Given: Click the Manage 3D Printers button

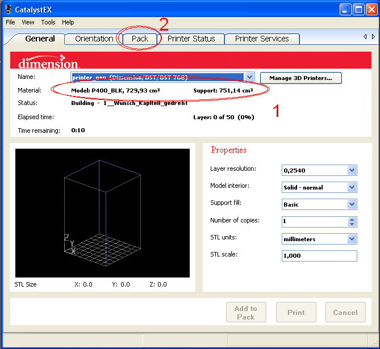Looking at the screenshot, I should click(x=300, y=78).
